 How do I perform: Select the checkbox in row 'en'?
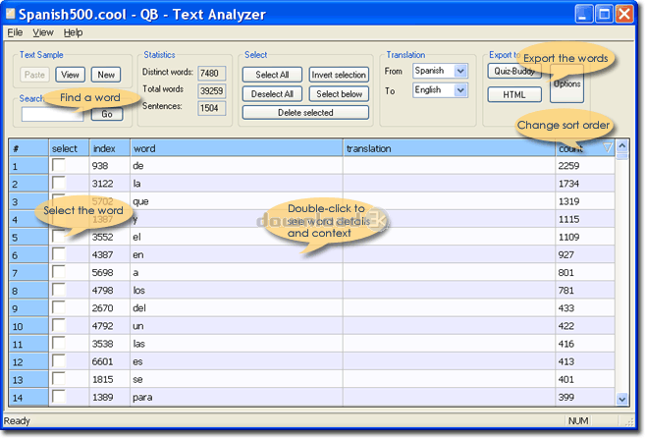click(x=59, y=254)
